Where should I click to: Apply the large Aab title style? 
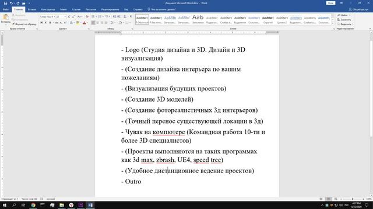(x=198, y=19)
